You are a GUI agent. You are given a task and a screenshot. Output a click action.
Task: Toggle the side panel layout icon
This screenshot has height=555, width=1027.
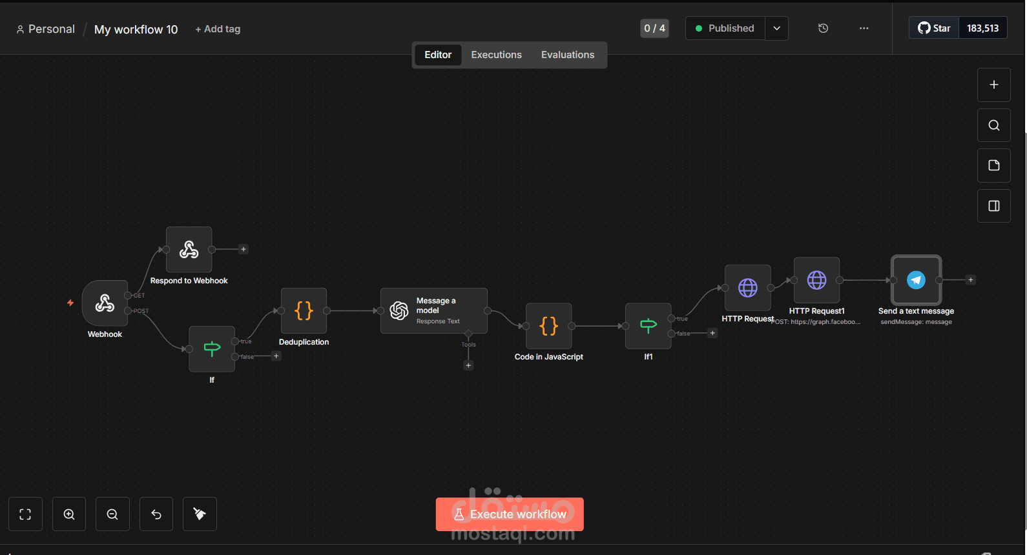(x=994, y=206)
